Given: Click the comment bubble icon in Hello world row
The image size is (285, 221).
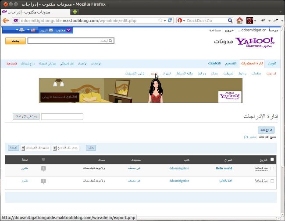Looking at the screenshot, I should (x=43, y=168).
